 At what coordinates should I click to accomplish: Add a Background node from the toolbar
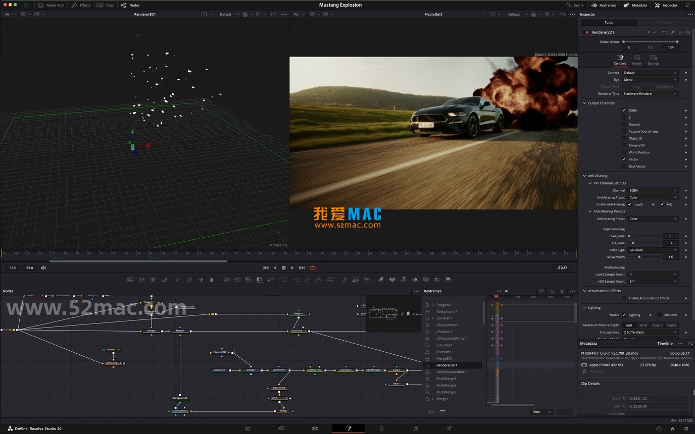click(x=130, y=279)
